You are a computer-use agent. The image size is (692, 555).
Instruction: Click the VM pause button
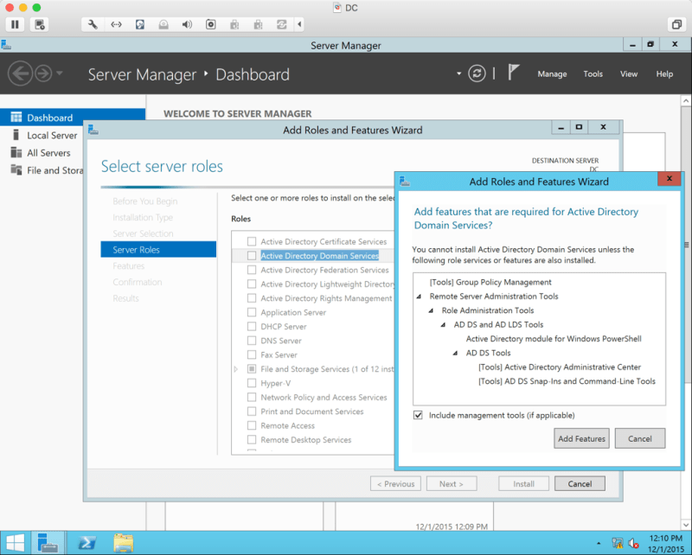click(x=16, y=24)
